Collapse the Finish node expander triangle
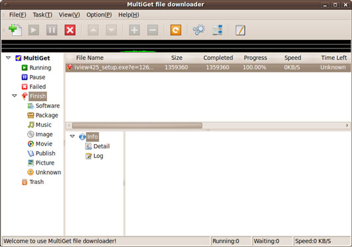This screenshot has height=247, width=352. tap(15, 96)
